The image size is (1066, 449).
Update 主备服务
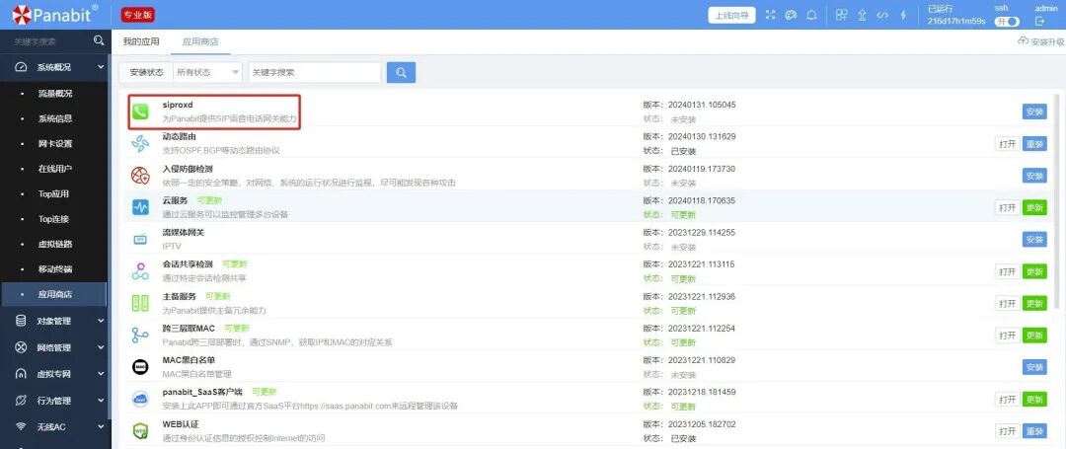click(1034, 304)
